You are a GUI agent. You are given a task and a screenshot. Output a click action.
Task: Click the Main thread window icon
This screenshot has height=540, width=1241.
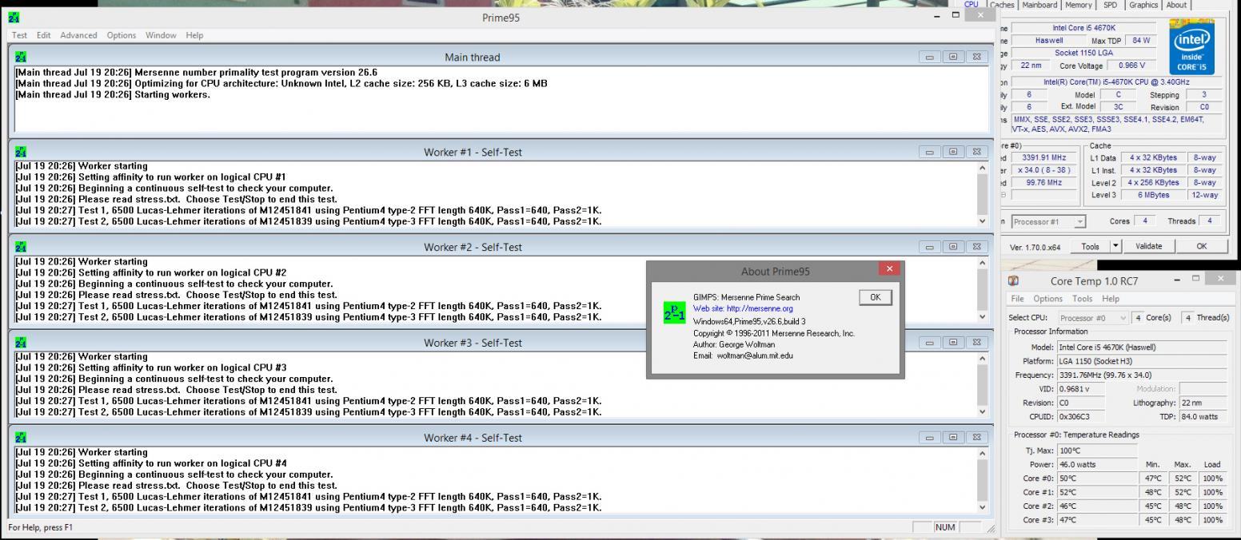pyautogui.click(x=21, y=57)
